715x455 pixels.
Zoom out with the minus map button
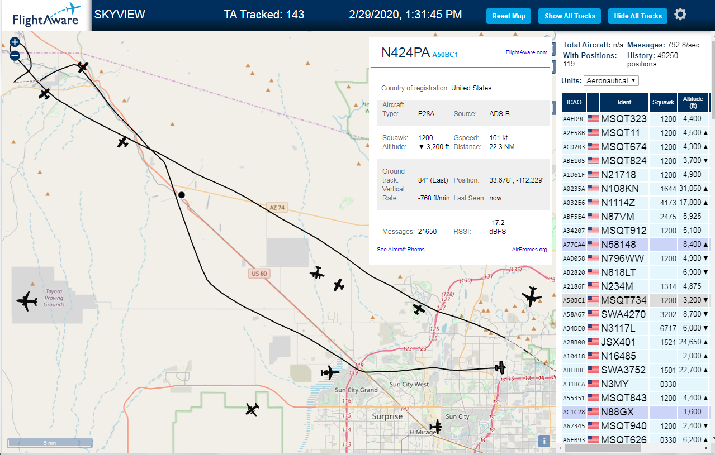tap(15, 55)
